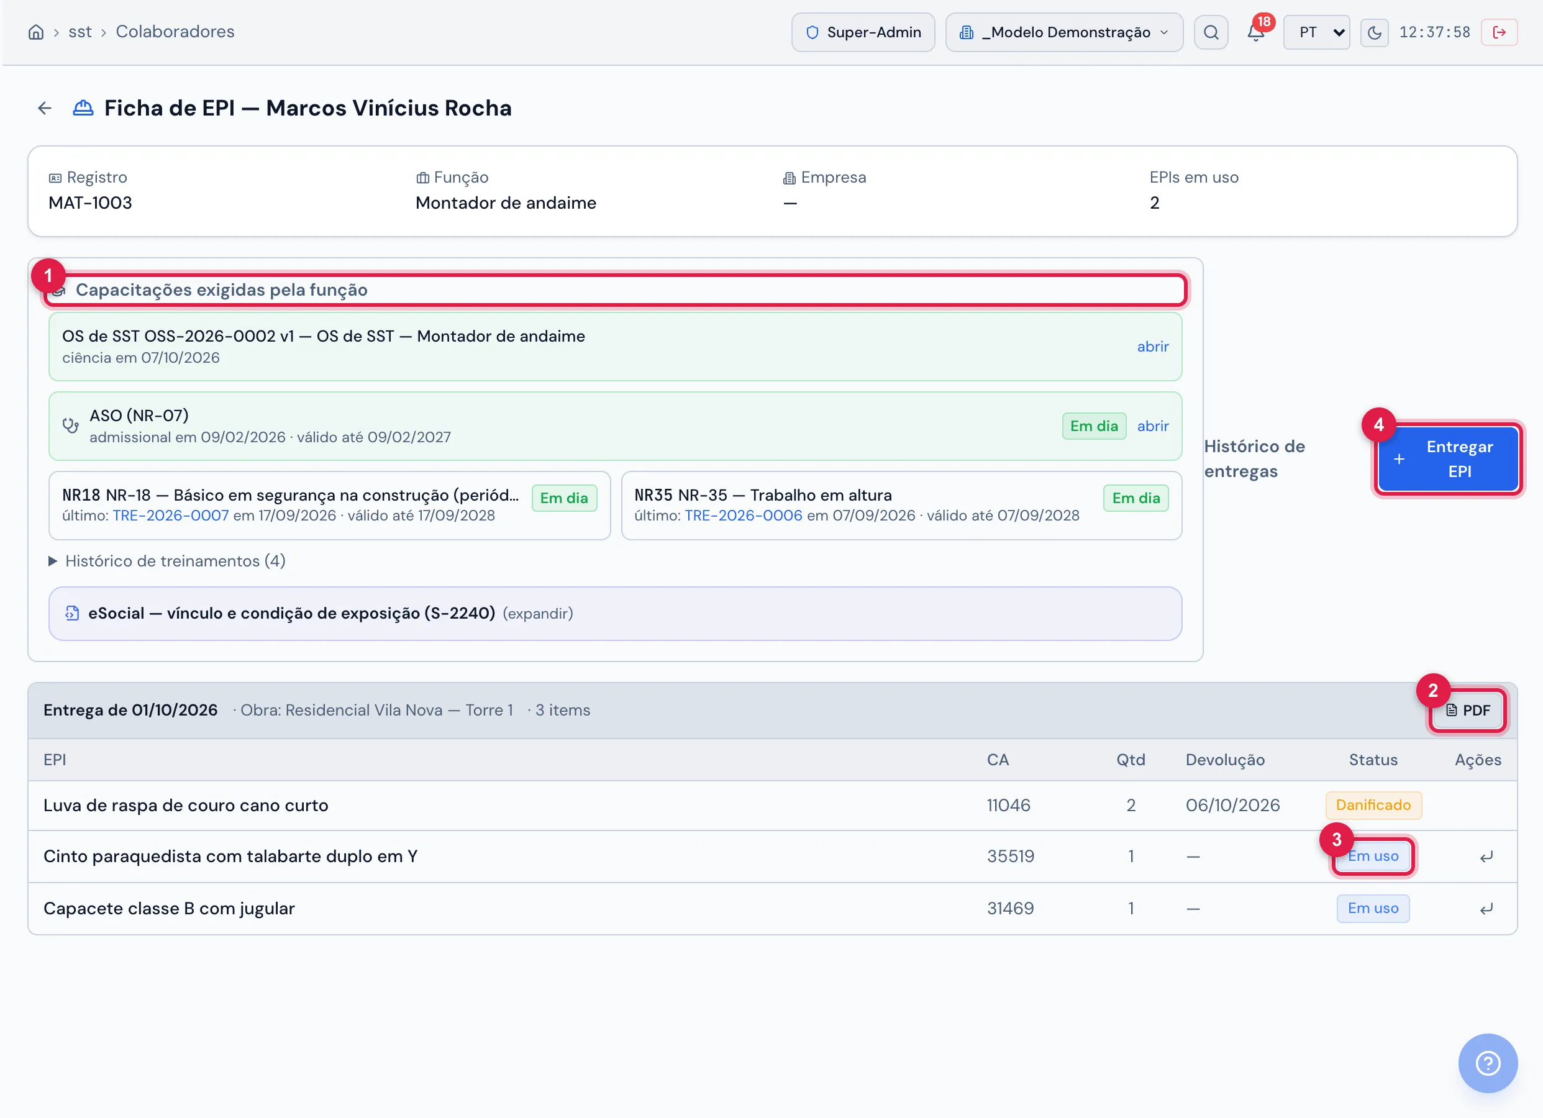Open the _Modelo Demonstração company dropdown
This screenshot has width=1543, height=1118.
(1064, 32)
